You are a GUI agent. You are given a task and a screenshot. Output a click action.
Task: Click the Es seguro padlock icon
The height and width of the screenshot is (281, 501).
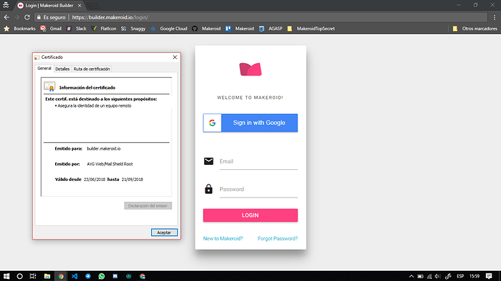click(x=39, y=17)
